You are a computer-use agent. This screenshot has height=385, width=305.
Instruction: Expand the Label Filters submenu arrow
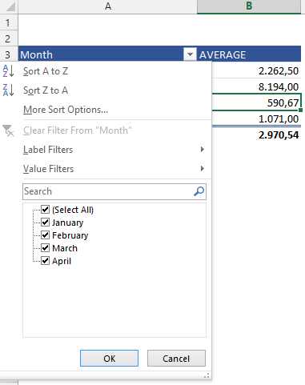click(203, 150)
